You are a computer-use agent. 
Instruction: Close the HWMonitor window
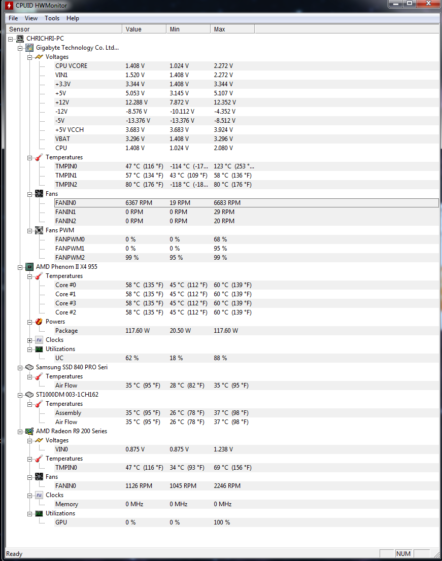[428, 4]
